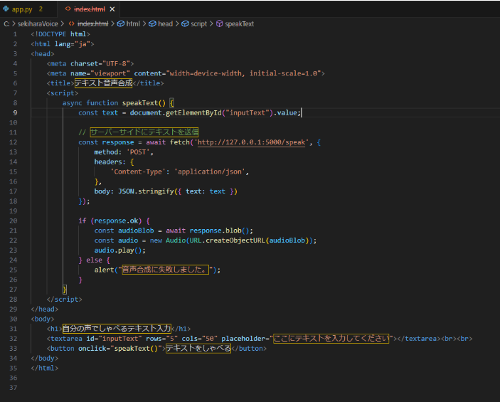Screen dimensions: 500x402
Task: Click the HTML file icon on index.html tab
Action: (68, 9)
